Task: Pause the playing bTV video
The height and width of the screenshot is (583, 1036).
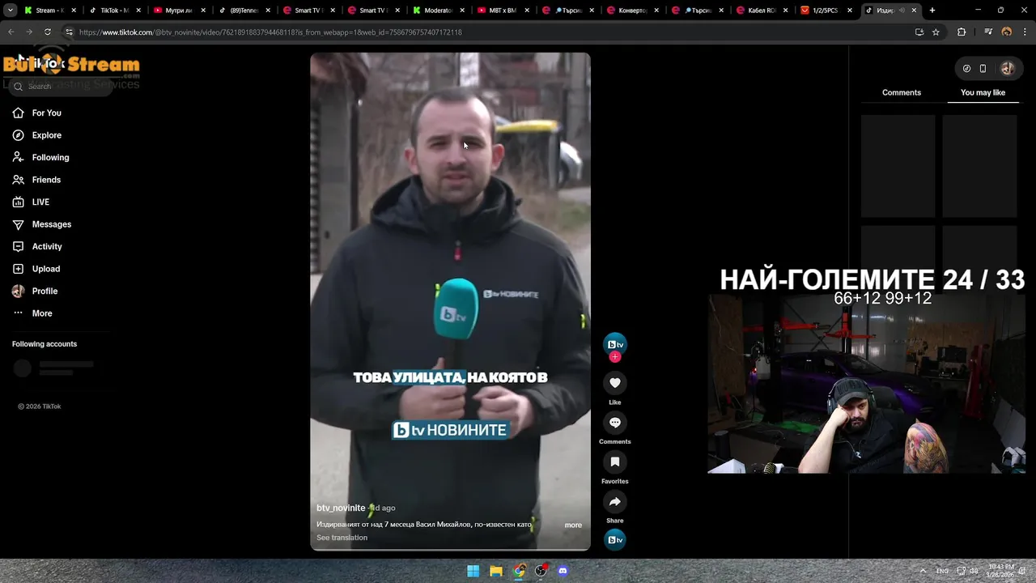Action: point(450,301)
